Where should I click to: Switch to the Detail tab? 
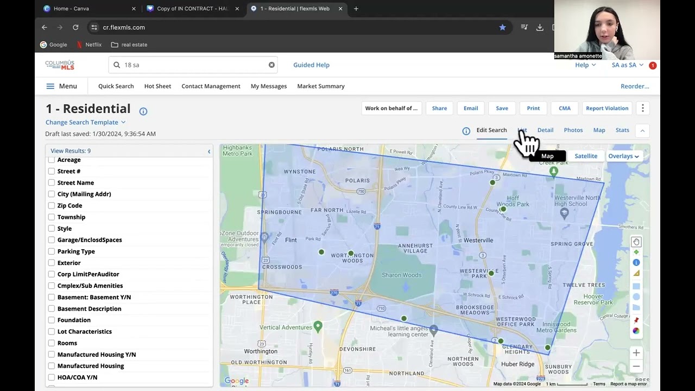(545, 130)
